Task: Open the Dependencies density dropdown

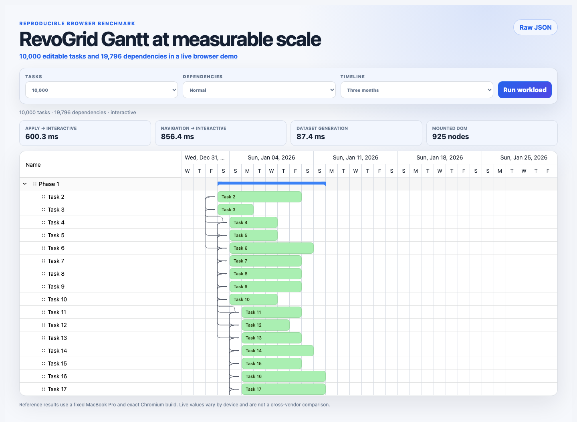Action: tap(259, 90)
